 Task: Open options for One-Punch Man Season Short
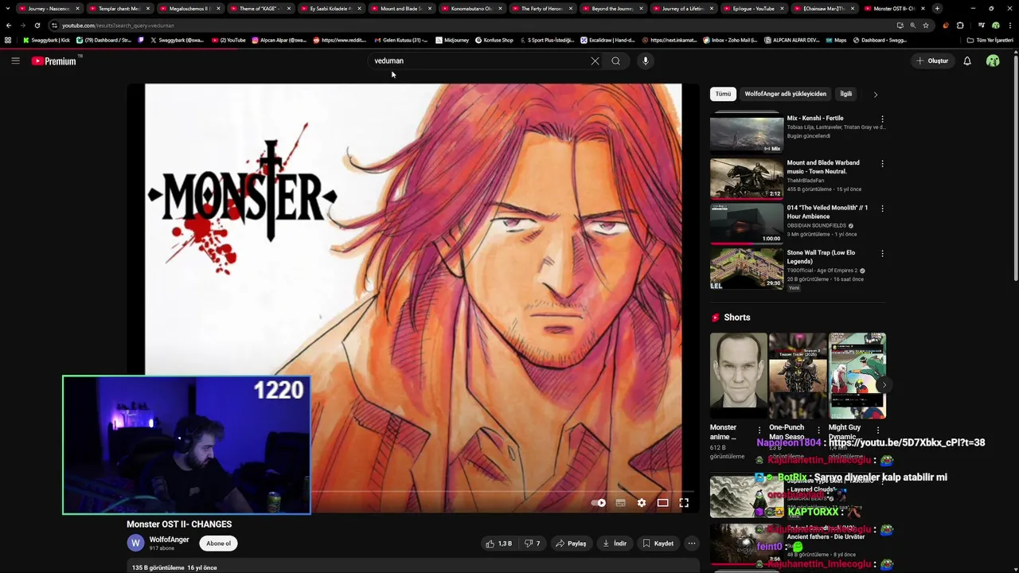818,431
